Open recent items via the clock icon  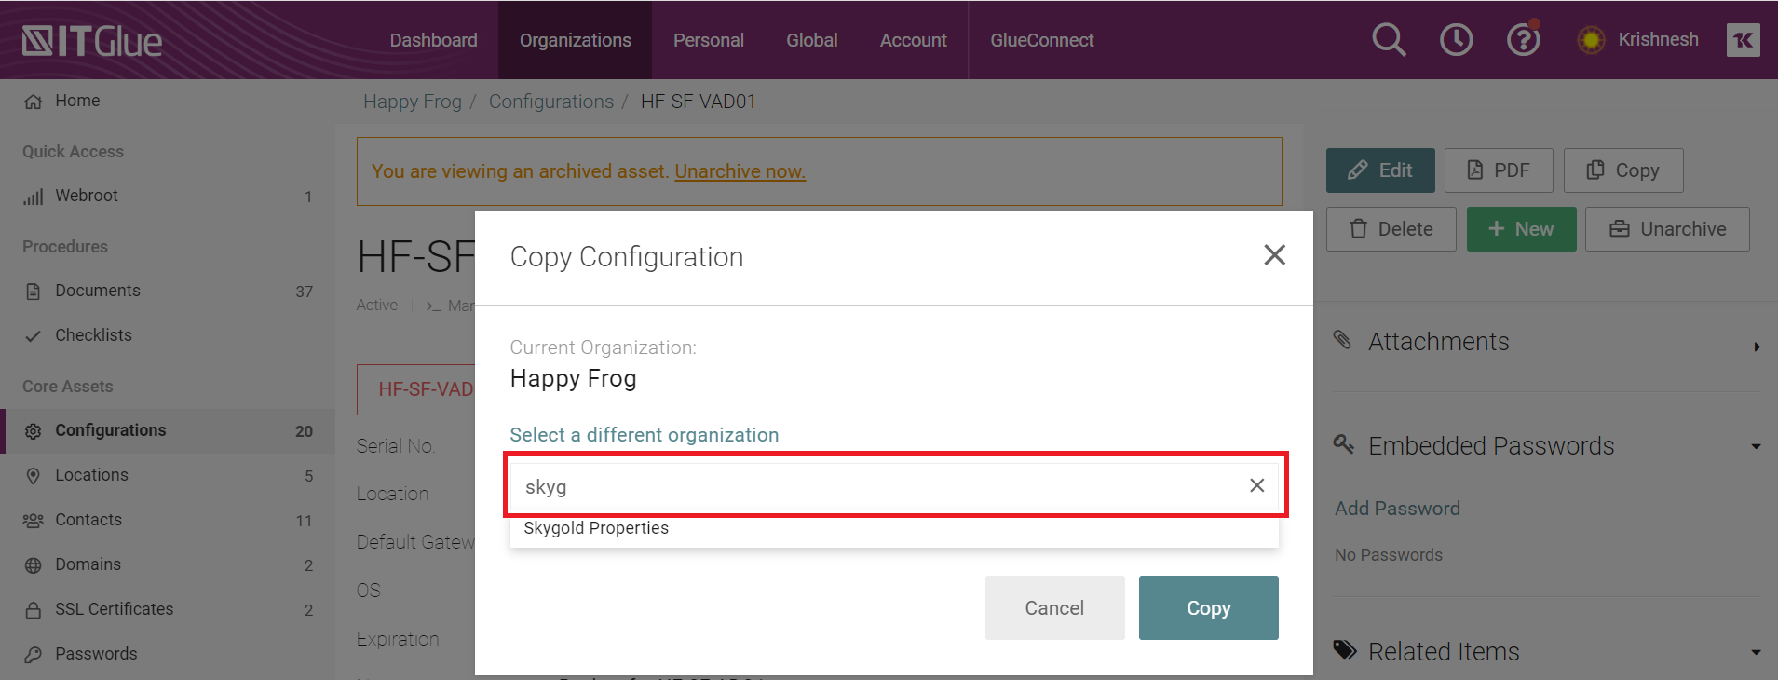tap(1455, 39)
